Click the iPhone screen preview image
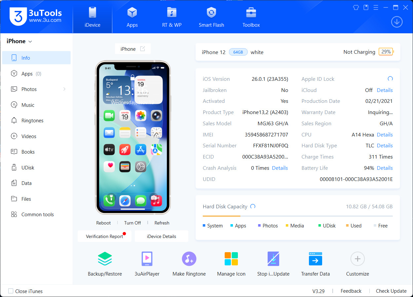 (133, 137)
